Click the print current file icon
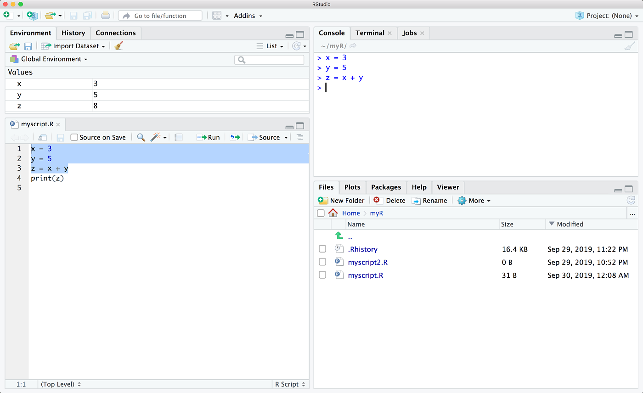 pyautogui.click(x=106, y=16)
